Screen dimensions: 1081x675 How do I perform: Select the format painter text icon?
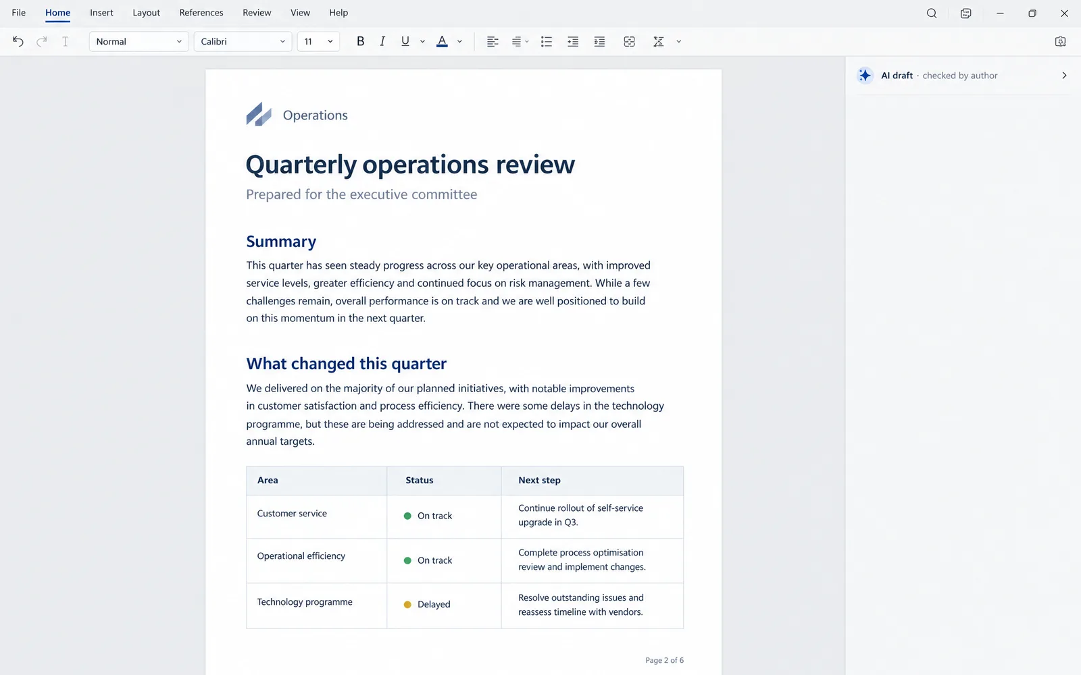pos(66,42)
